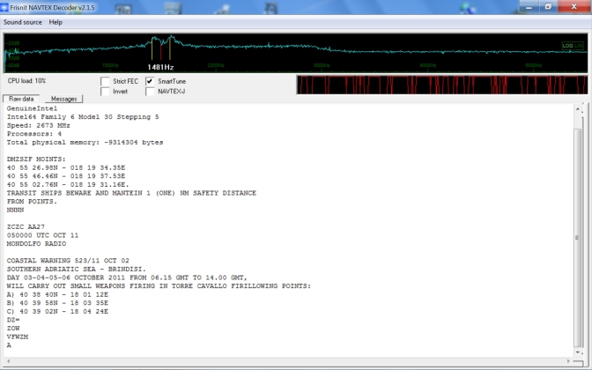Click the vertical scrollbar thumb

pos(578,238)
